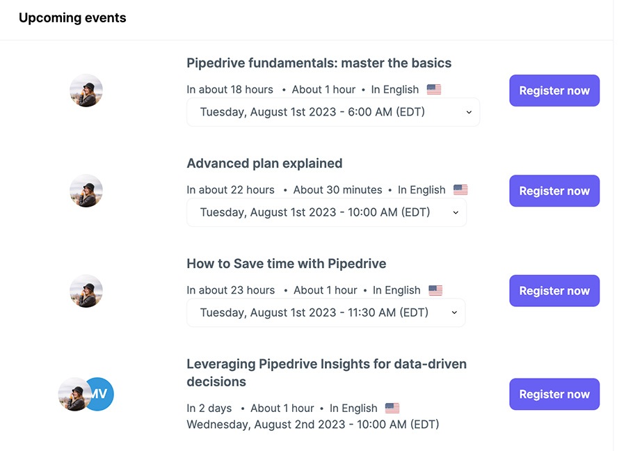Viewport: 626px width, 451px height.
Task: Register now for Advanced plan explained
Action: click(554, 191)
